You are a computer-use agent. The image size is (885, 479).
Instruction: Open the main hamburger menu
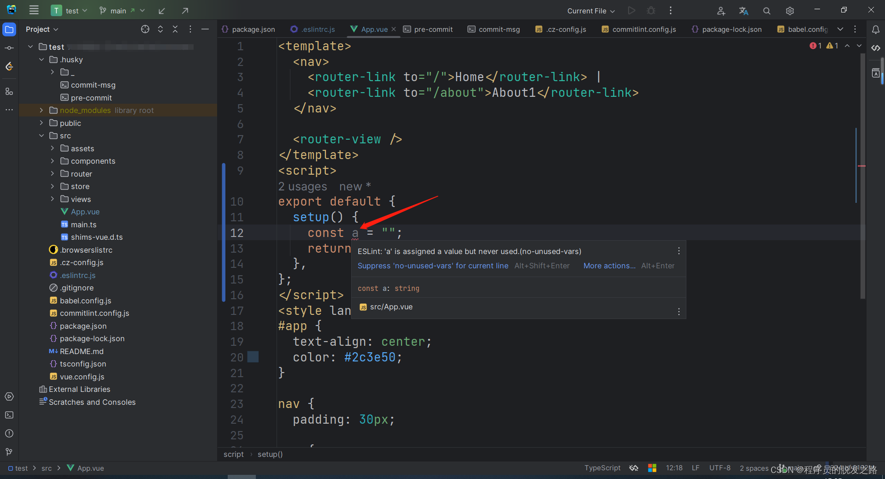coord(34,10)
